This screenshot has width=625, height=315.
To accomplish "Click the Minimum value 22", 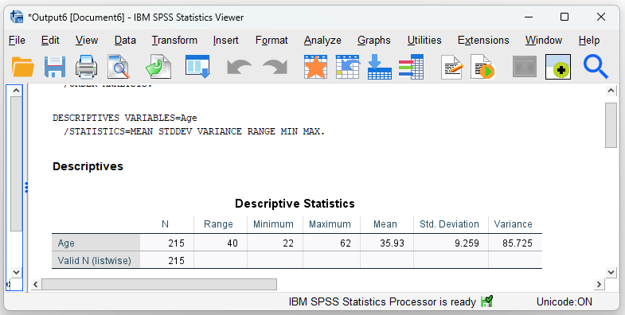I will click(288, 243).
